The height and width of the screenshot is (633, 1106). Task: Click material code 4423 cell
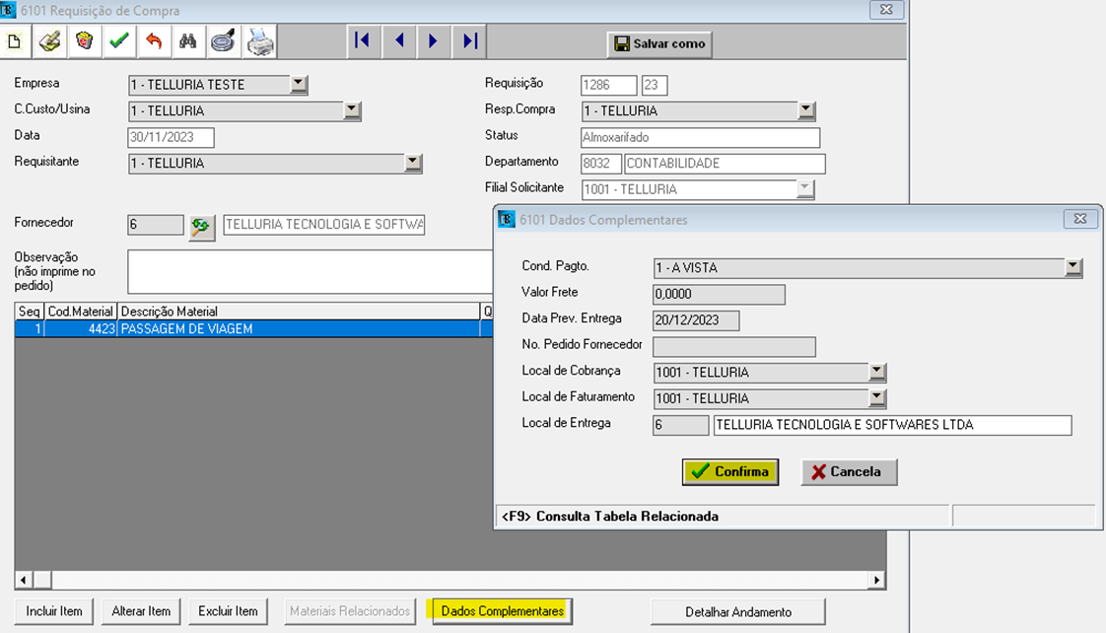click(x=81, y=329)
